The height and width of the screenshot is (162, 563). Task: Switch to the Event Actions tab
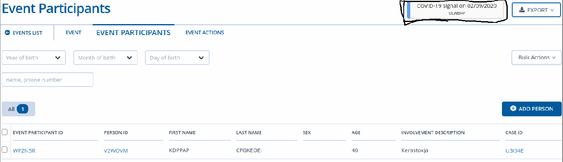205,33
